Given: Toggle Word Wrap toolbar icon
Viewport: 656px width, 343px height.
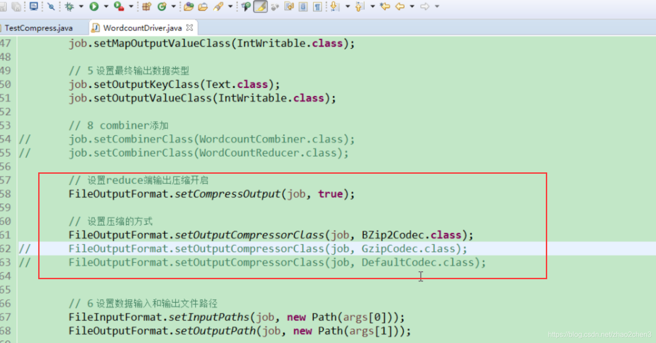Looking at the screenshot, I should (289, 7).
